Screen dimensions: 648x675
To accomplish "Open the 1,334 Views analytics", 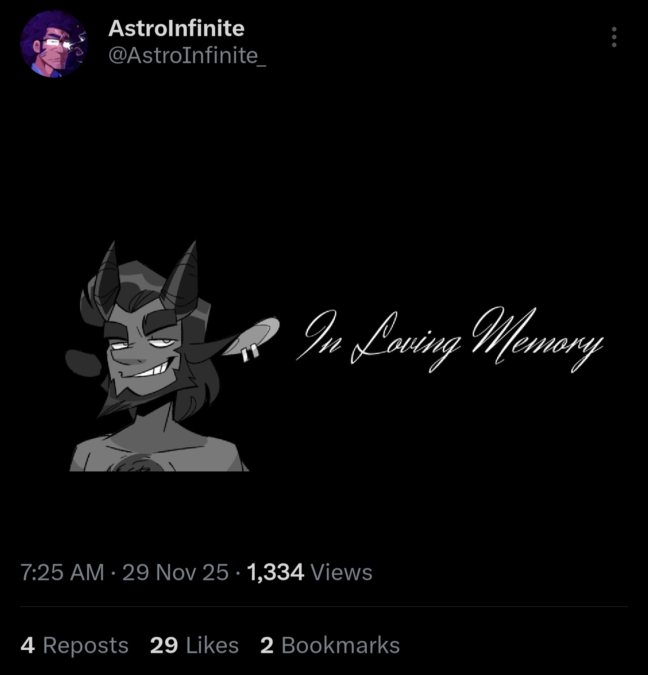I will (x=309, y=572).
